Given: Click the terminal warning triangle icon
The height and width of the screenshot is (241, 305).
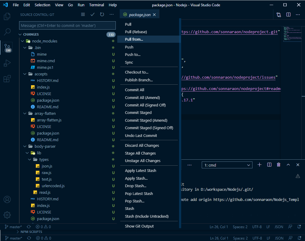Looking at the screenshot, I should (298, 176).
